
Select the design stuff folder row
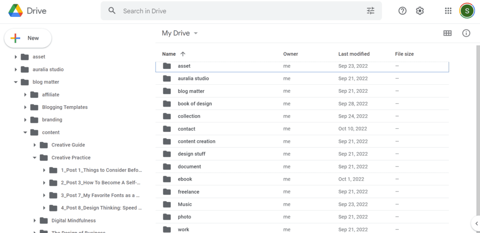[x=302, y=154]
